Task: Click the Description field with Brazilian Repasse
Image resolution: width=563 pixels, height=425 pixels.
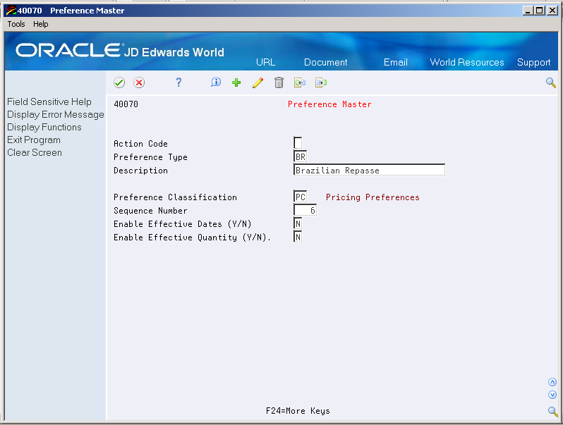Action: point(369,170)
